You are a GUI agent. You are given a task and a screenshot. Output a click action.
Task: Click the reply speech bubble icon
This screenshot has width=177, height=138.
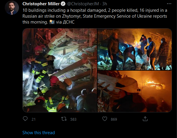tap(25, 119)
